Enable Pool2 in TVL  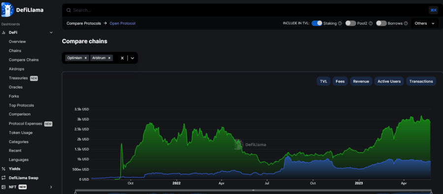pos(350,24)
